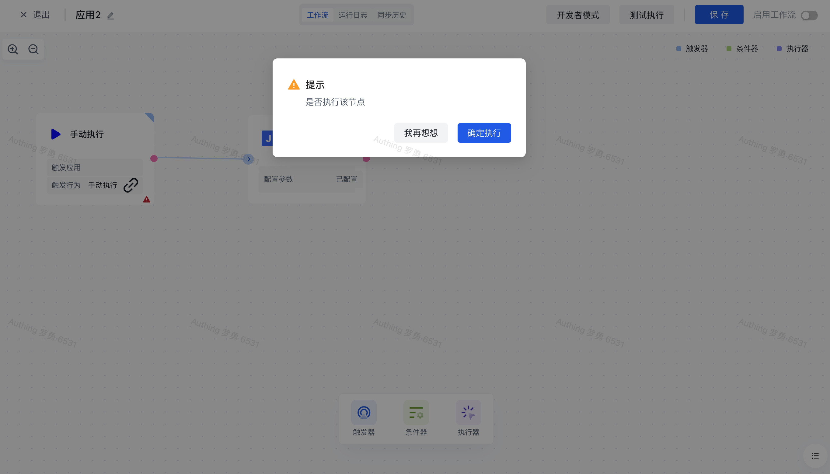The height and width of the screenshot is (474, 830).
Task: Click the zoom in magnifier icon
Action: 13,49
